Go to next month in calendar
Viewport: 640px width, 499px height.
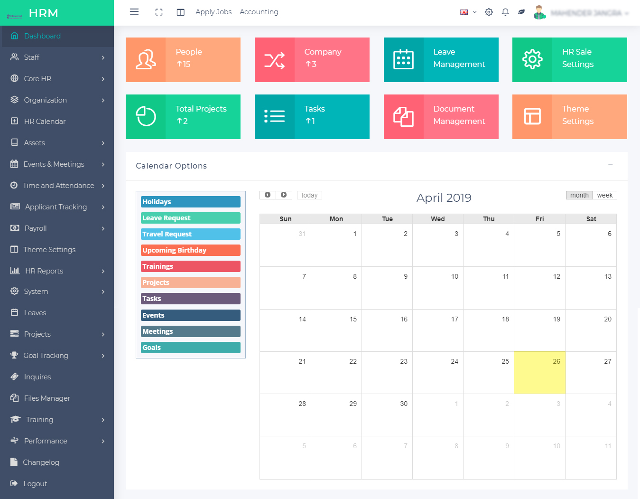click(x=284, y=195)
